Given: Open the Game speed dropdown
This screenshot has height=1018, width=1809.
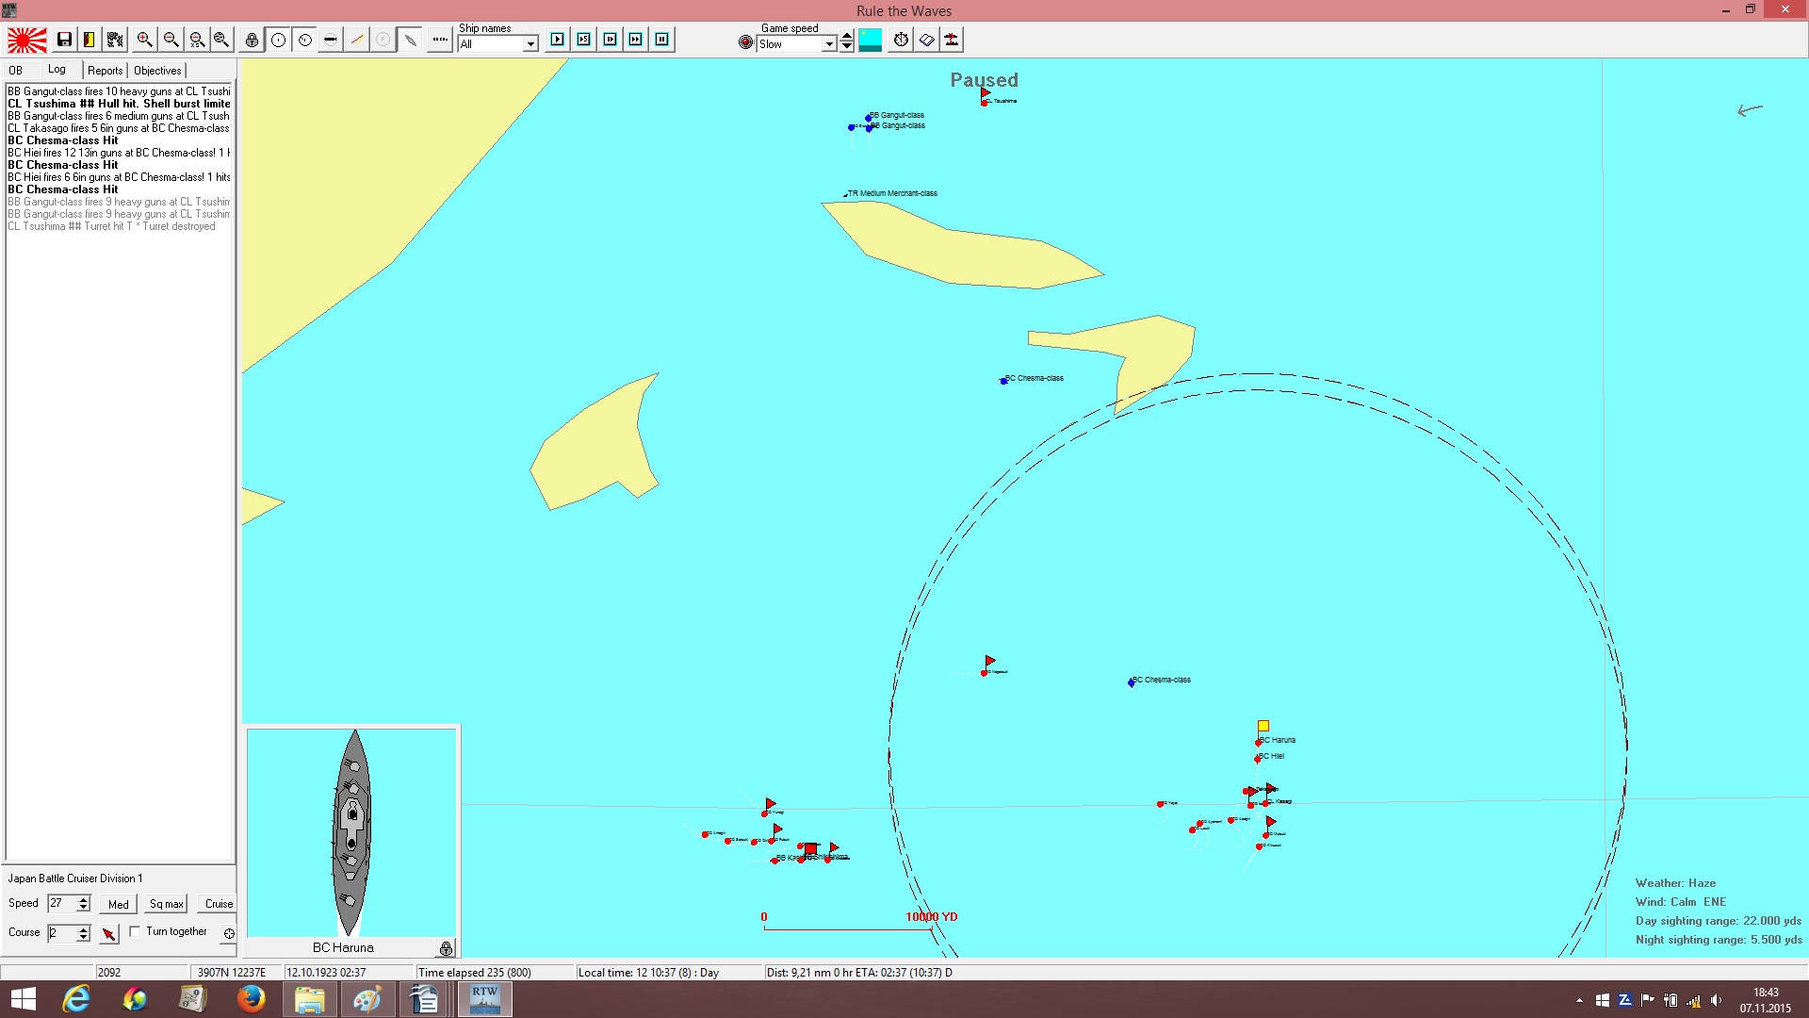Looking at the screenshot, I should point(829,44).
